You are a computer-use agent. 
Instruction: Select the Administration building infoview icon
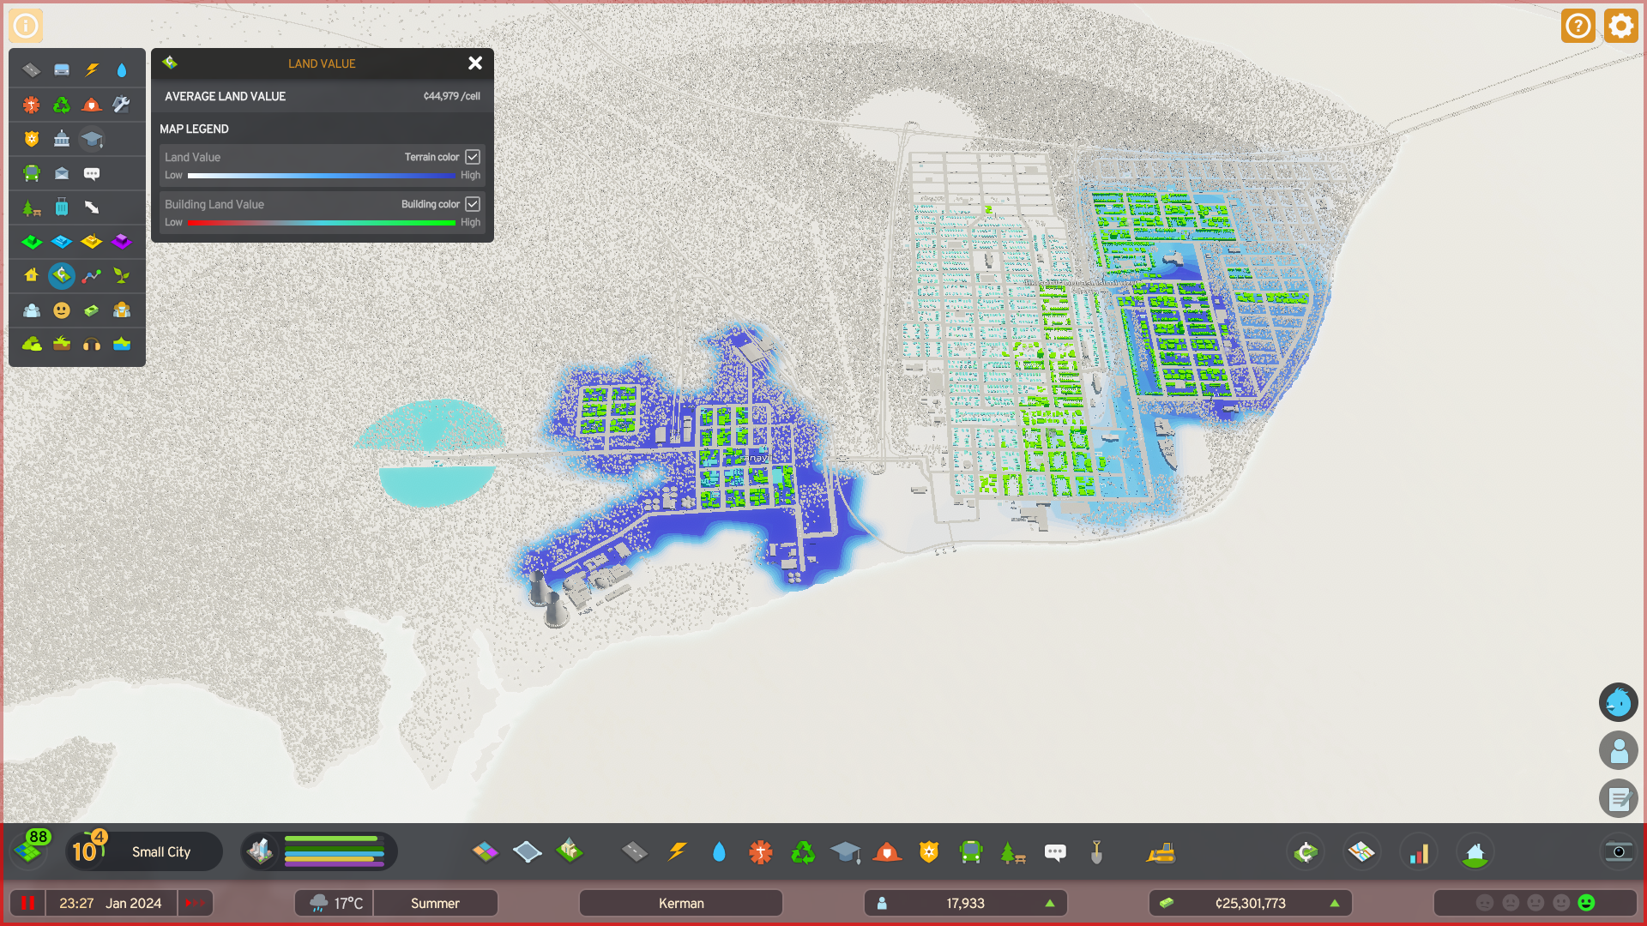[62, 139]
